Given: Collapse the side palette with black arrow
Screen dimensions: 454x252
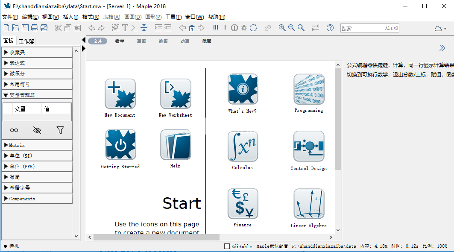Looking at the screenshot, I should [84, 40].
